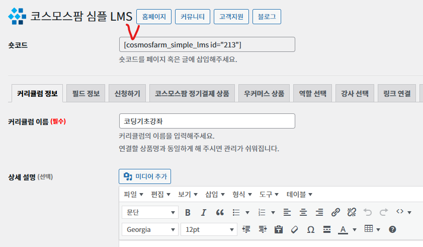Open the 보기 menu

click(188, 194)
